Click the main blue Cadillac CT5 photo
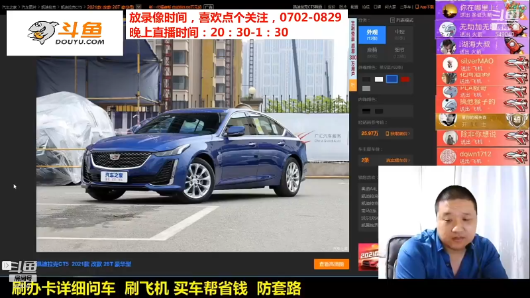The height and width of the screenshot is (298, 530). click(x=193, y=145)
